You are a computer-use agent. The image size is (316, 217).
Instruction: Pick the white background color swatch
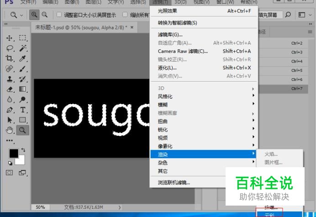pos(21,161)
